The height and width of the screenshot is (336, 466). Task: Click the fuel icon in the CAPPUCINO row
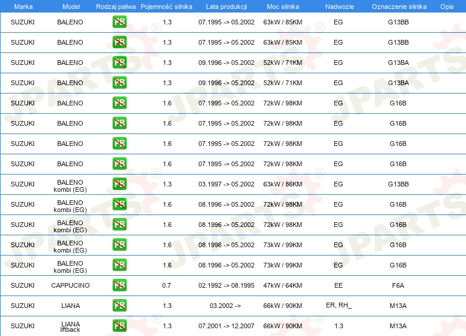coord(119,285)
